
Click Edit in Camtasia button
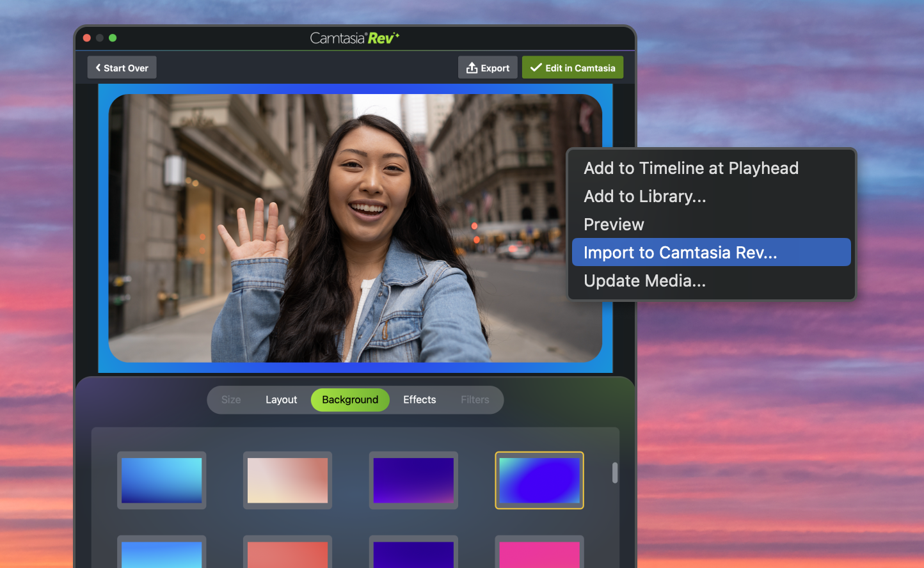click(573, 68)
